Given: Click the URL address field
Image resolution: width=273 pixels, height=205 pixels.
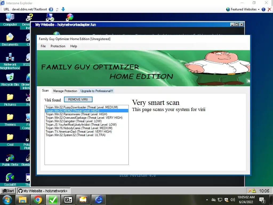Looking at the screenshot, I should coord(29,9).
